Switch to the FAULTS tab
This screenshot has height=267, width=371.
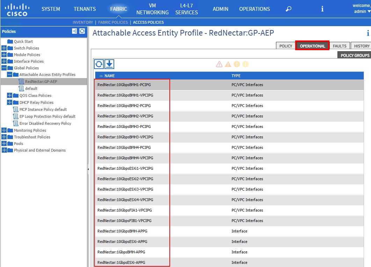339,46
